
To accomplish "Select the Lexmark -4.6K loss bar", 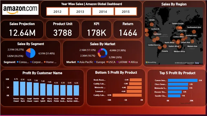I will [x=134, y=91].
